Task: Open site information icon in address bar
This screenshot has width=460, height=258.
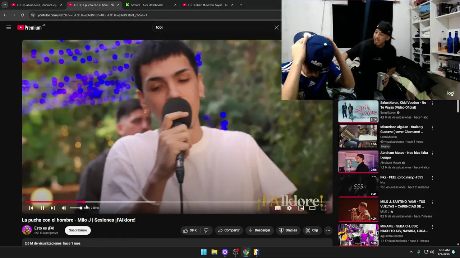Action: [x=33, y=15]
